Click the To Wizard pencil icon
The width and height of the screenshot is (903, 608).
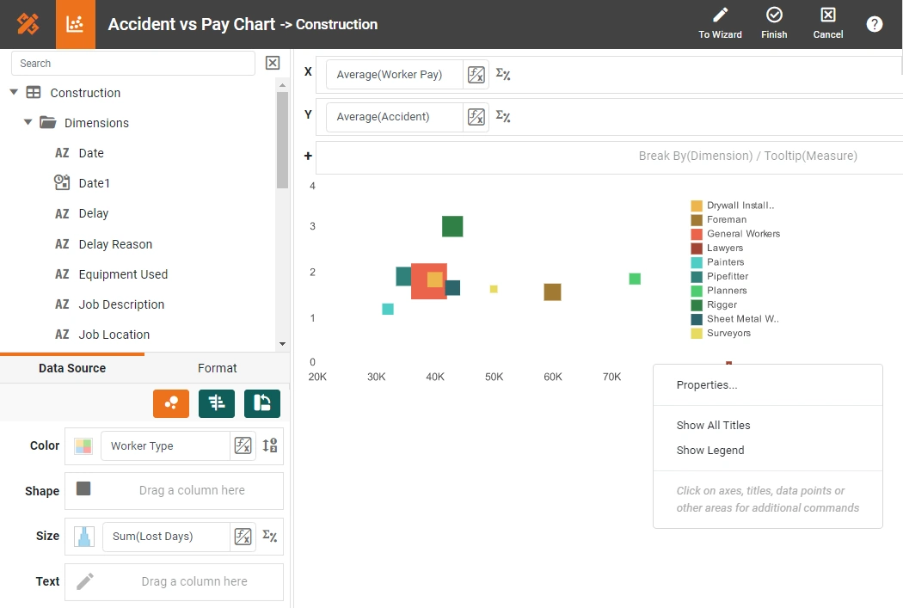pos(720,15)
